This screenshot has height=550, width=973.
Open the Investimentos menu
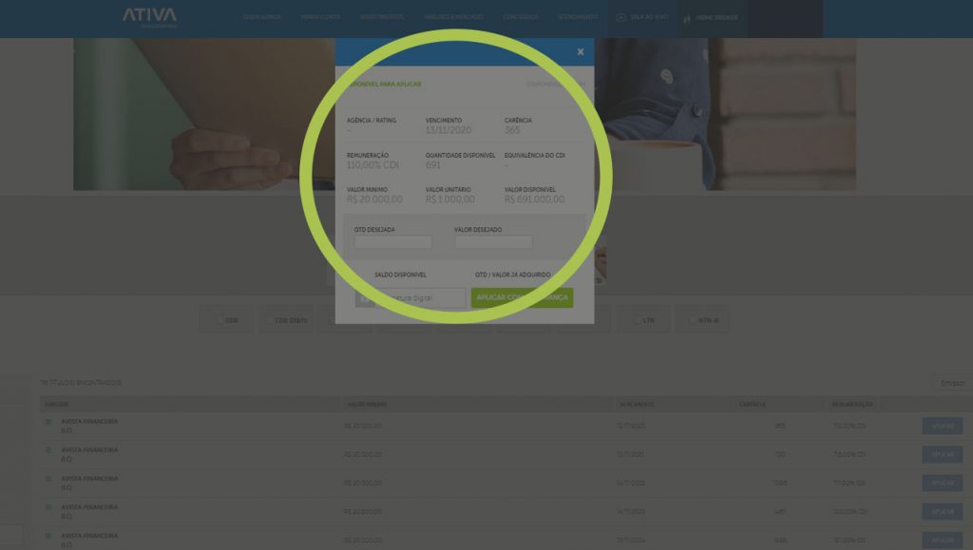(x=382, y=17)
